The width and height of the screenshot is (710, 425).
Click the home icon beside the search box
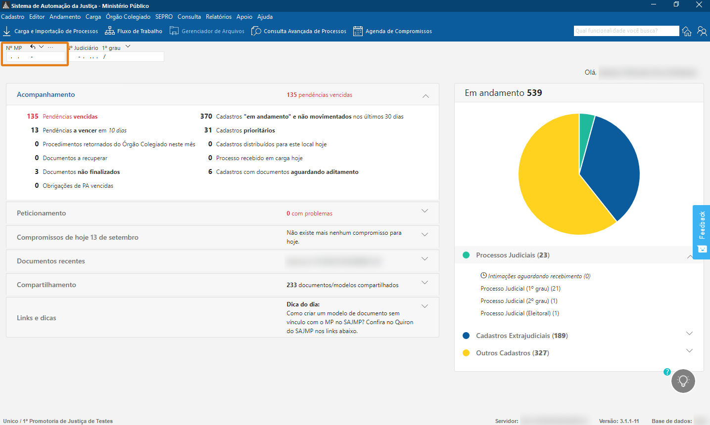687,31
